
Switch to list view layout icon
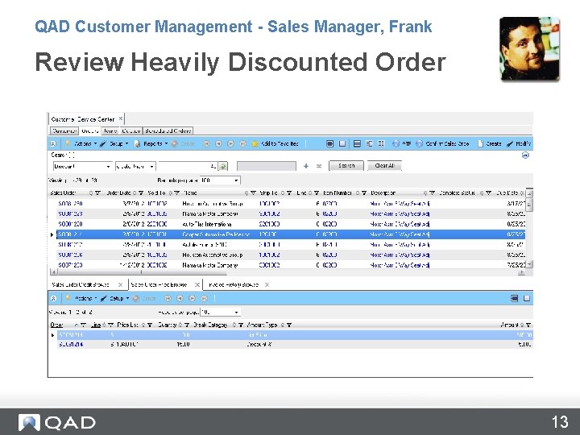357,143
